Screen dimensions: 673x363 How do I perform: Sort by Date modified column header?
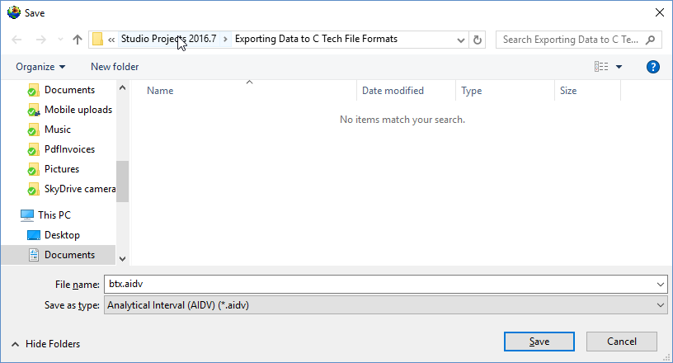393,91
